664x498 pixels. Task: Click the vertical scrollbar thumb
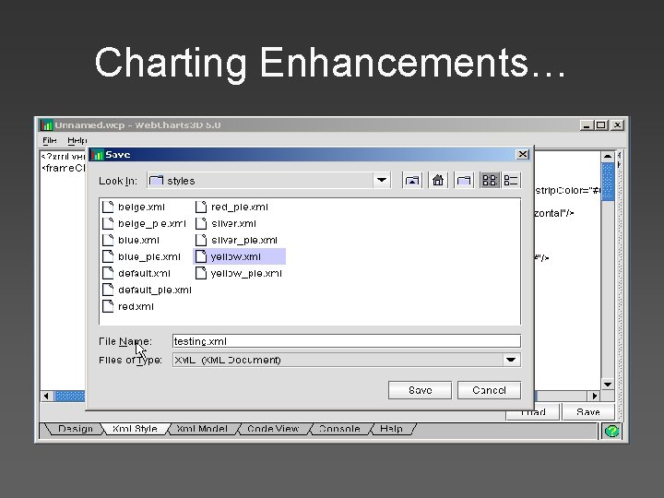point(608,182)
